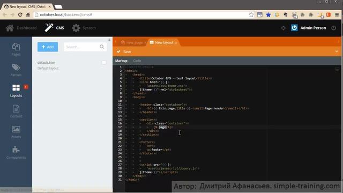The image size is (343, 193).
Task: Click line number 31 in gutter
Action: point(120,180)
